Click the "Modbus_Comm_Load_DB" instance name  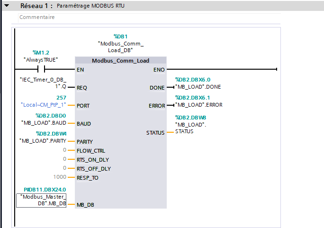[x=120, y=46]
